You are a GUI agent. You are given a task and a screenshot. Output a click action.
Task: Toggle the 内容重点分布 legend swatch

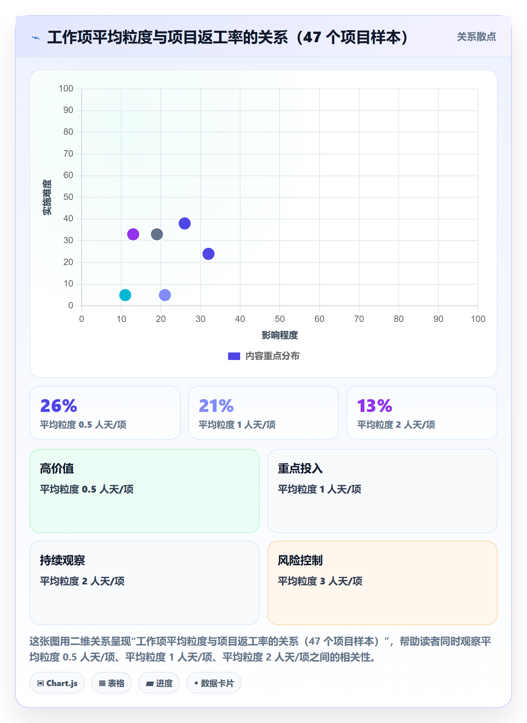click(x=234, y=356)
